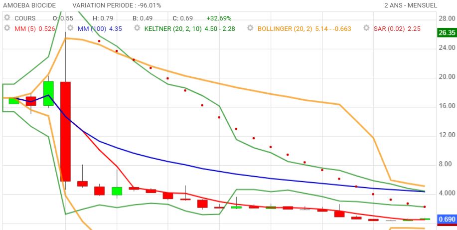
Task: Click the tall green candlestick before the crash
Action: (x=48, y=93)
